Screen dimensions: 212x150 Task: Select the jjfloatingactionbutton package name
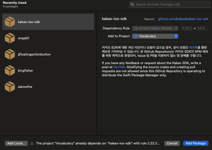[x=34, y=54]
